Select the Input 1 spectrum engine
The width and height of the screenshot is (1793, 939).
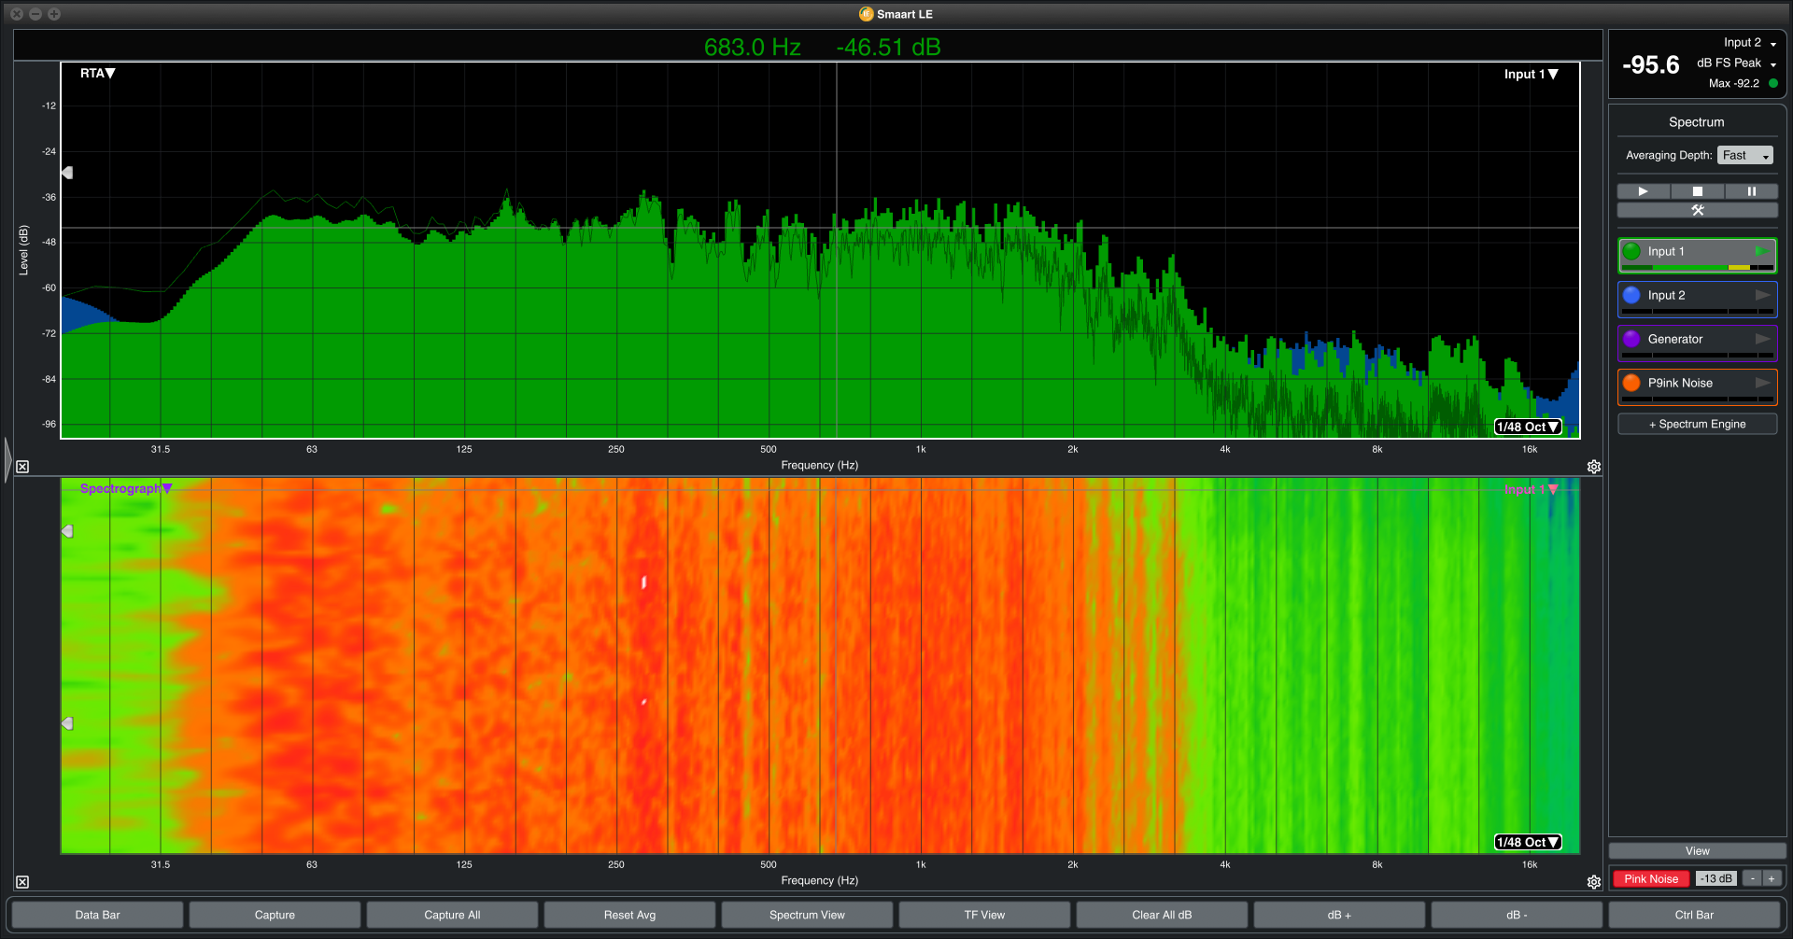click(x=1696, y=255)
